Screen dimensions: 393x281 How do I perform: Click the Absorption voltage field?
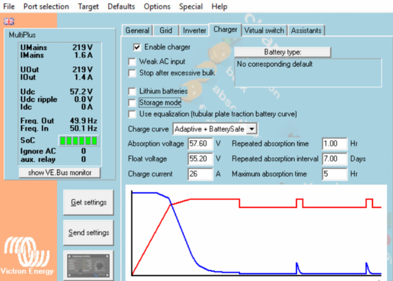(x=200, y=144)
